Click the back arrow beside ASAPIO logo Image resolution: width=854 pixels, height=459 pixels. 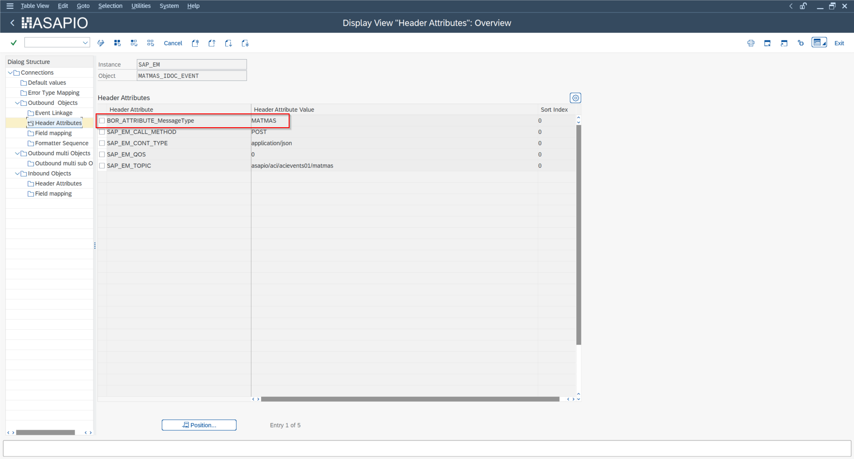tap(12, 23)
